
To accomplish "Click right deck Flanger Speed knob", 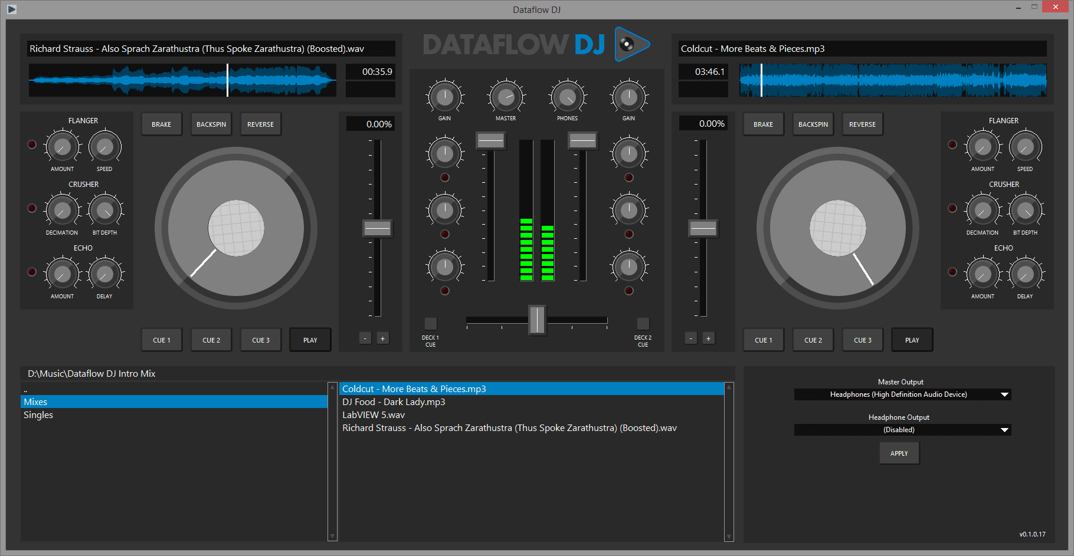I will (x=1025, y=147).
